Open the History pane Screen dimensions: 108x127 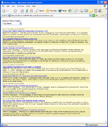point(70,11)
